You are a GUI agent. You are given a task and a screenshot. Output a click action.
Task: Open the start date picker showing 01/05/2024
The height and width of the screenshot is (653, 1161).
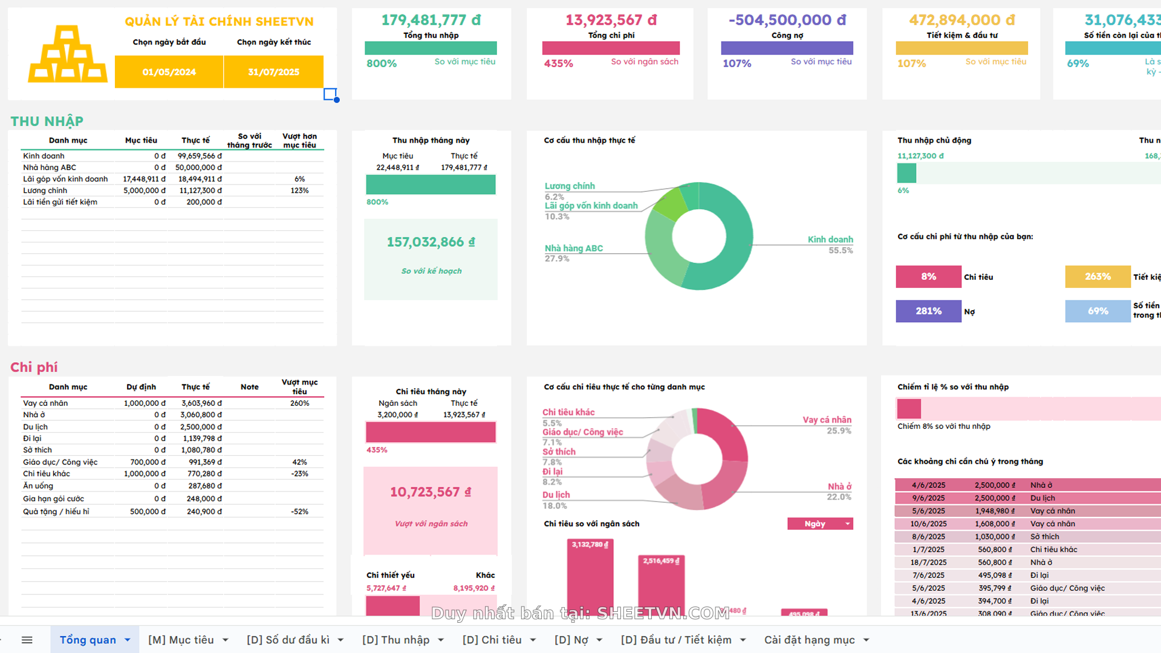pos(169,71)
